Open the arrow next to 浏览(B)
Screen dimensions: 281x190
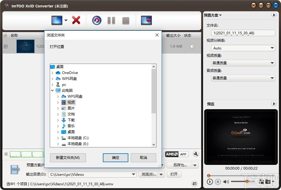click(x=162, y=174)
